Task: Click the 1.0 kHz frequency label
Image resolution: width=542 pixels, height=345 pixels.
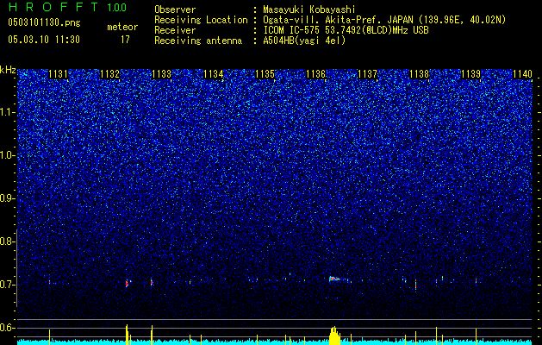Action: coord(8,155)
